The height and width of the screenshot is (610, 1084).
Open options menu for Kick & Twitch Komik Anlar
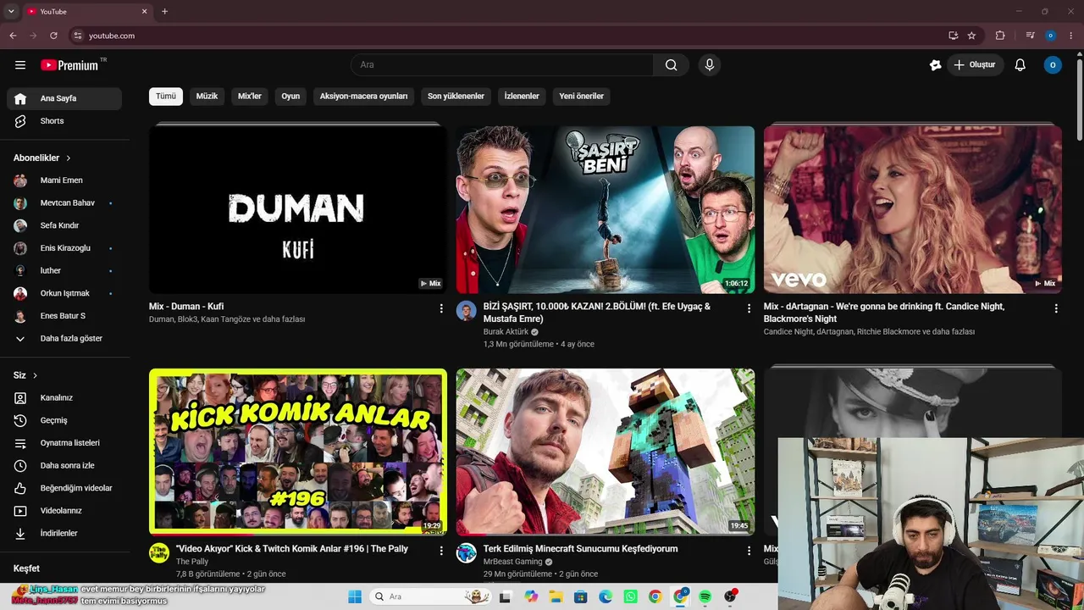[441, 551]
